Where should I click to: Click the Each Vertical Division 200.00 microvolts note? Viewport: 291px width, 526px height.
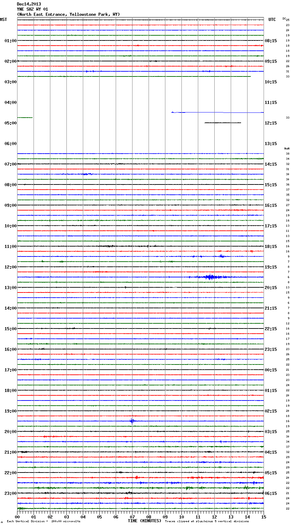[x=44, y=522]
